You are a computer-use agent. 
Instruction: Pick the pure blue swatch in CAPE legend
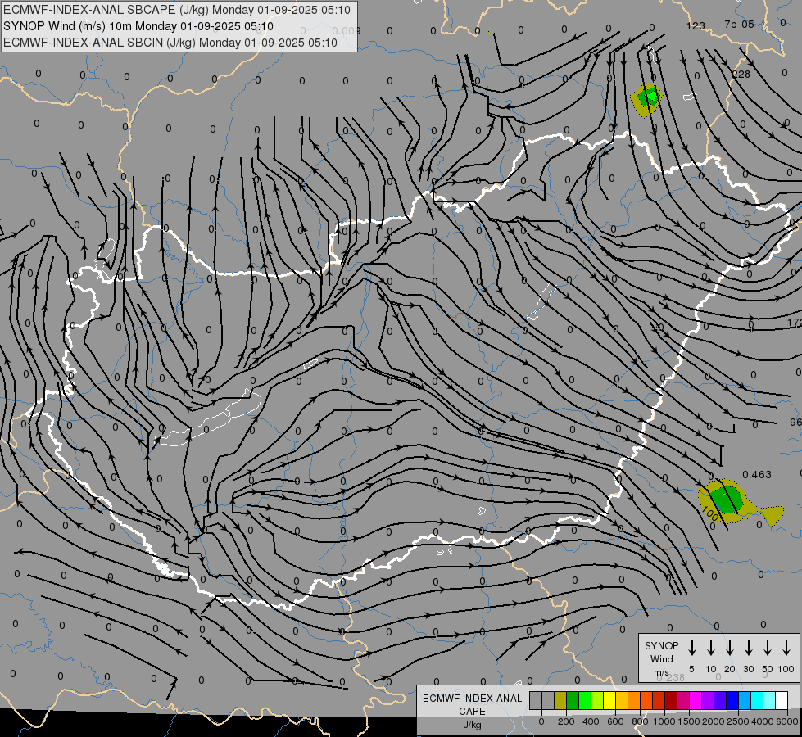732,700
